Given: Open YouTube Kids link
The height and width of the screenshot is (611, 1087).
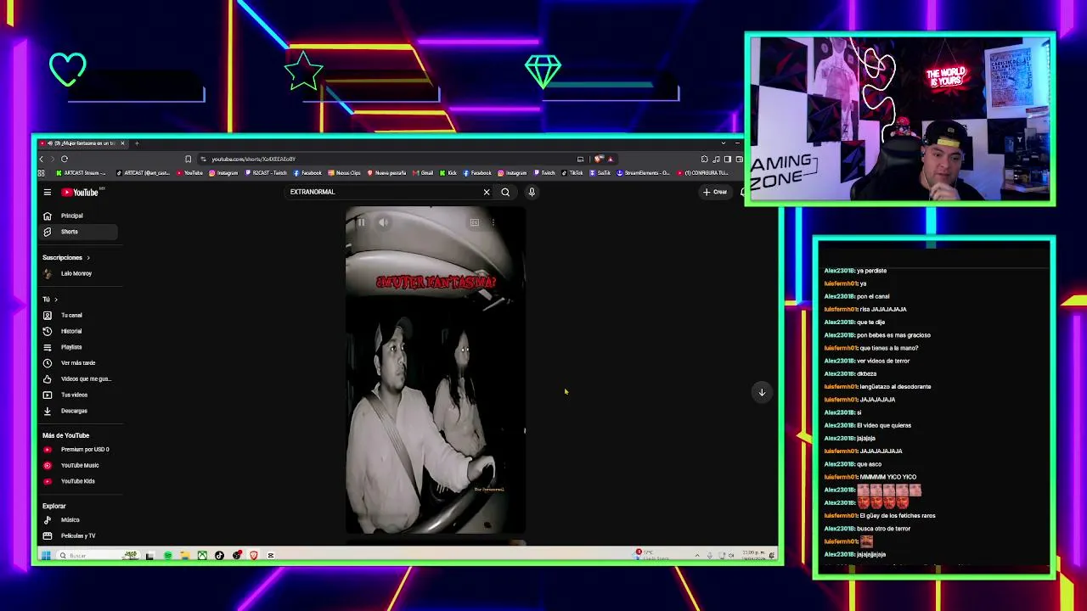Looking at the screenshot, I should coord(78,481).
